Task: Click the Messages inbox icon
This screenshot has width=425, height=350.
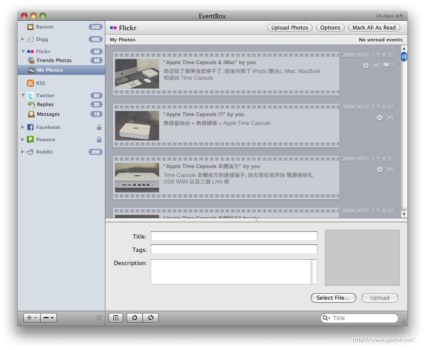Action: [x=31, y=114]
